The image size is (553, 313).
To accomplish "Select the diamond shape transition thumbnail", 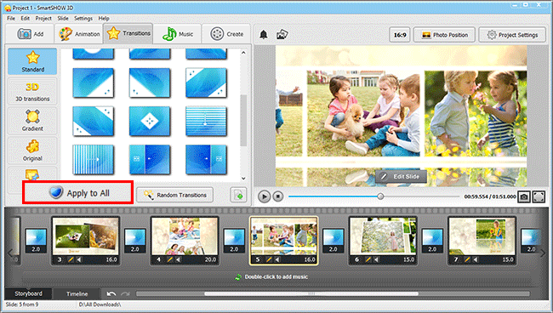I will click(x=150, y=121).
